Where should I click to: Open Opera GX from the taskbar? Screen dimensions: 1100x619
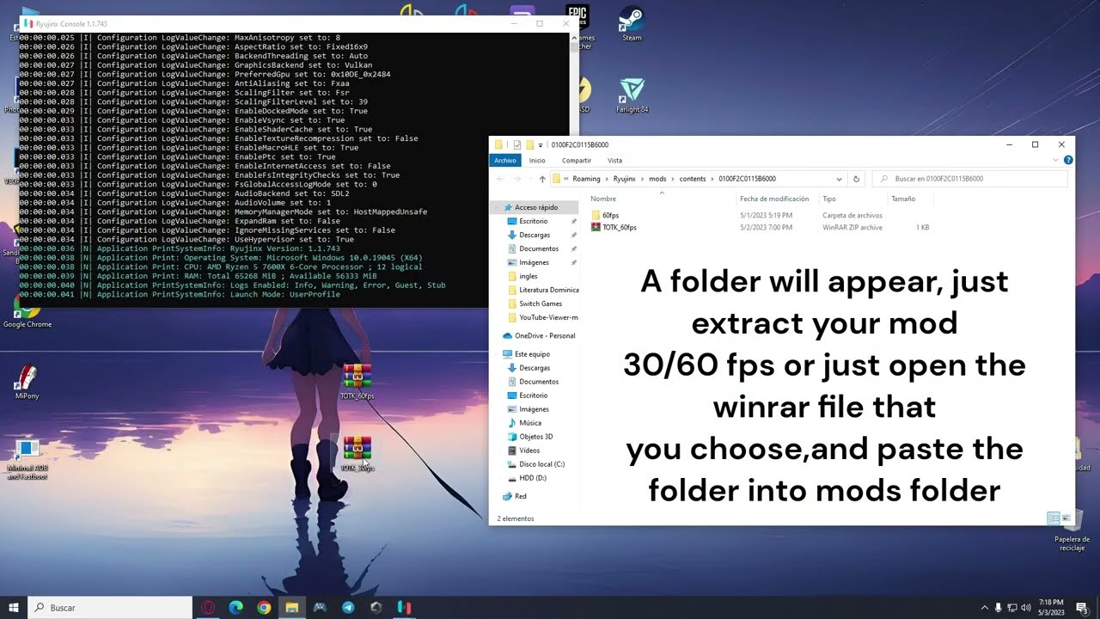[208, 608]
